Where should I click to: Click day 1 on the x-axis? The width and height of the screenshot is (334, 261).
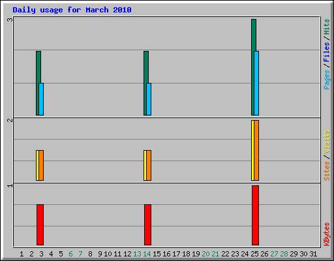[x=22, y=254]
